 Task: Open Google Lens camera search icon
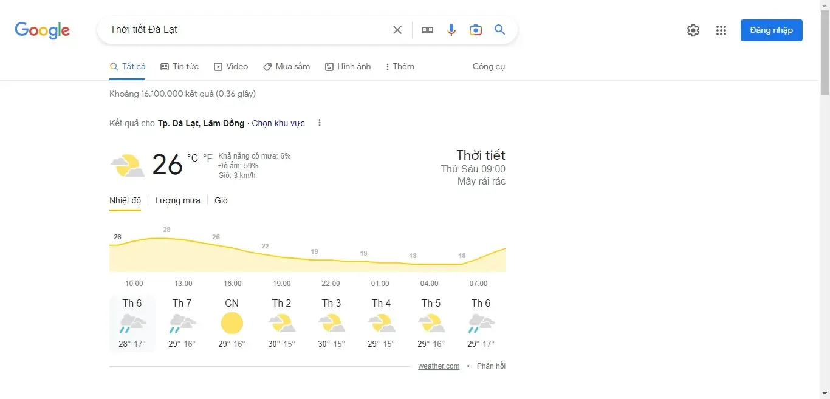[x=475, y=29]
